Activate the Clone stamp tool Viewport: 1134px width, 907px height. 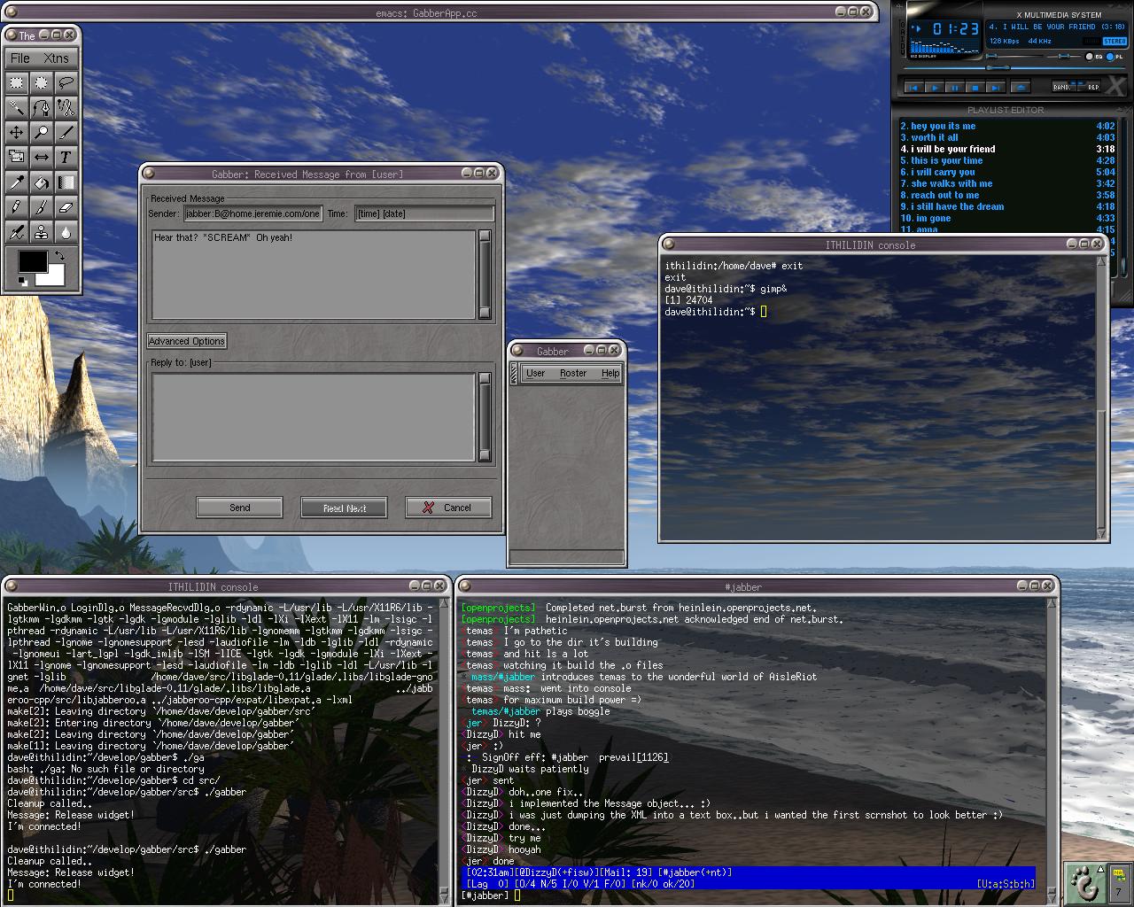pos(41,232)
